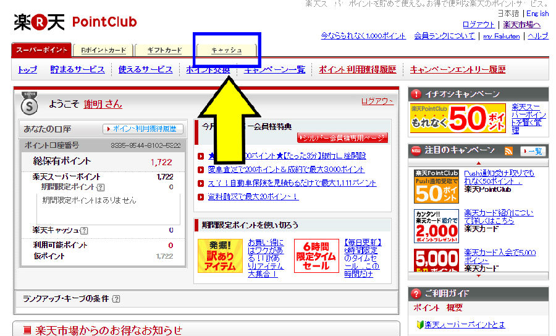
Task: Open キャンペーンエントリー履歴 navigation link
Action: 458,69
